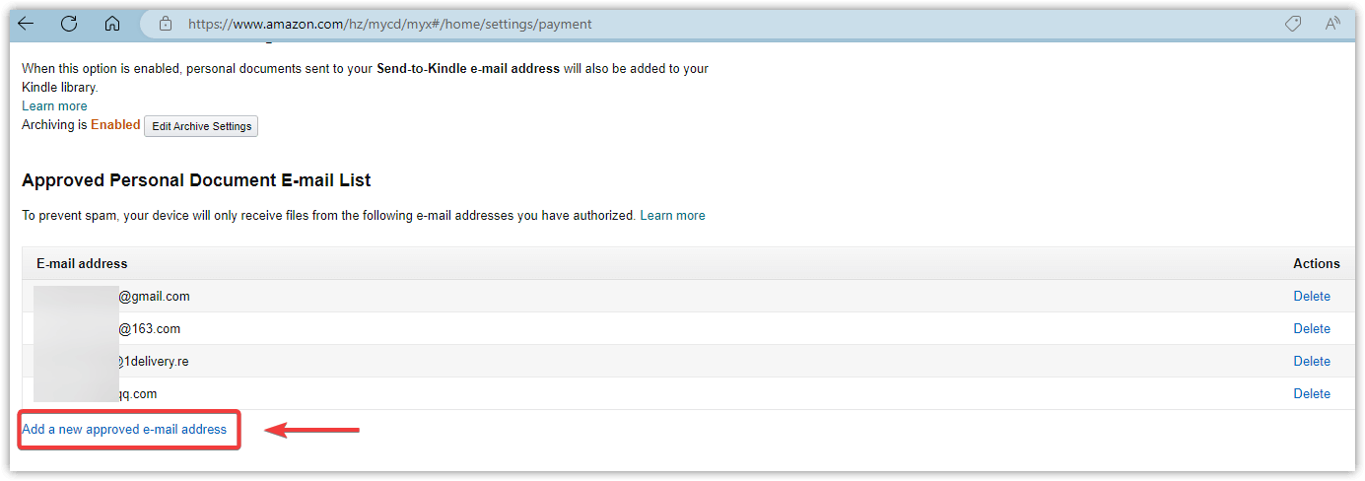Click the Actions column header
This screenshot has width=1365, height=481.
pyautogui.click(x=1316, y=263)
